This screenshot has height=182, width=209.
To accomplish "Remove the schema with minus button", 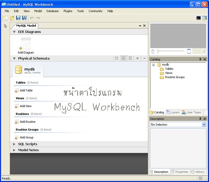I will coord(144,58).
